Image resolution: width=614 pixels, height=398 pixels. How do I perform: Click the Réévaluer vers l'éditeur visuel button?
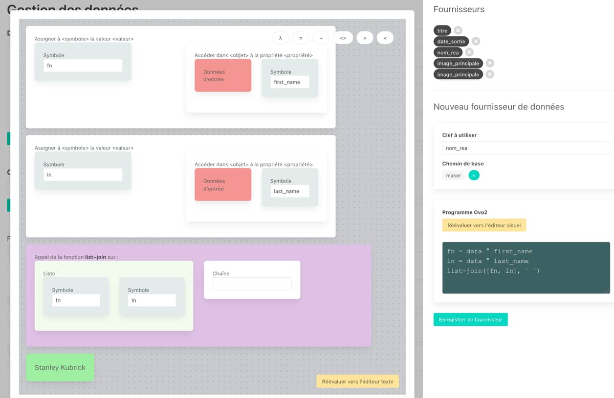coord(484,225)
